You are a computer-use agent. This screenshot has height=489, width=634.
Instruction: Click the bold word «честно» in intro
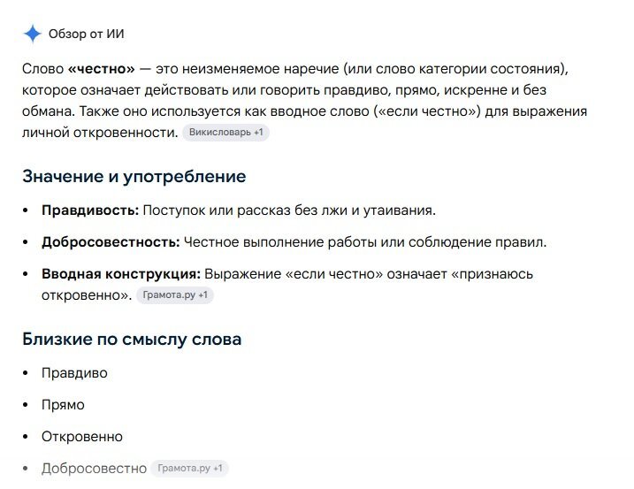pos(101,69)
